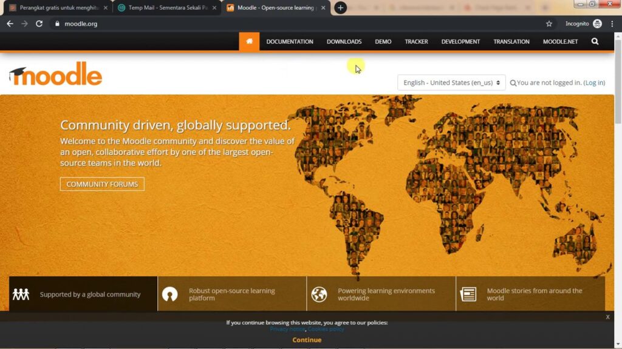This screenshot has width=622, height=349.
Task: Reload the moodle.org page
Action: tap(39, 24)
